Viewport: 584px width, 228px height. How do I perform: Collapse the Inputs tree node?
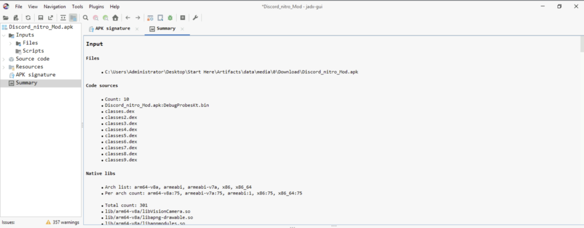3,35
